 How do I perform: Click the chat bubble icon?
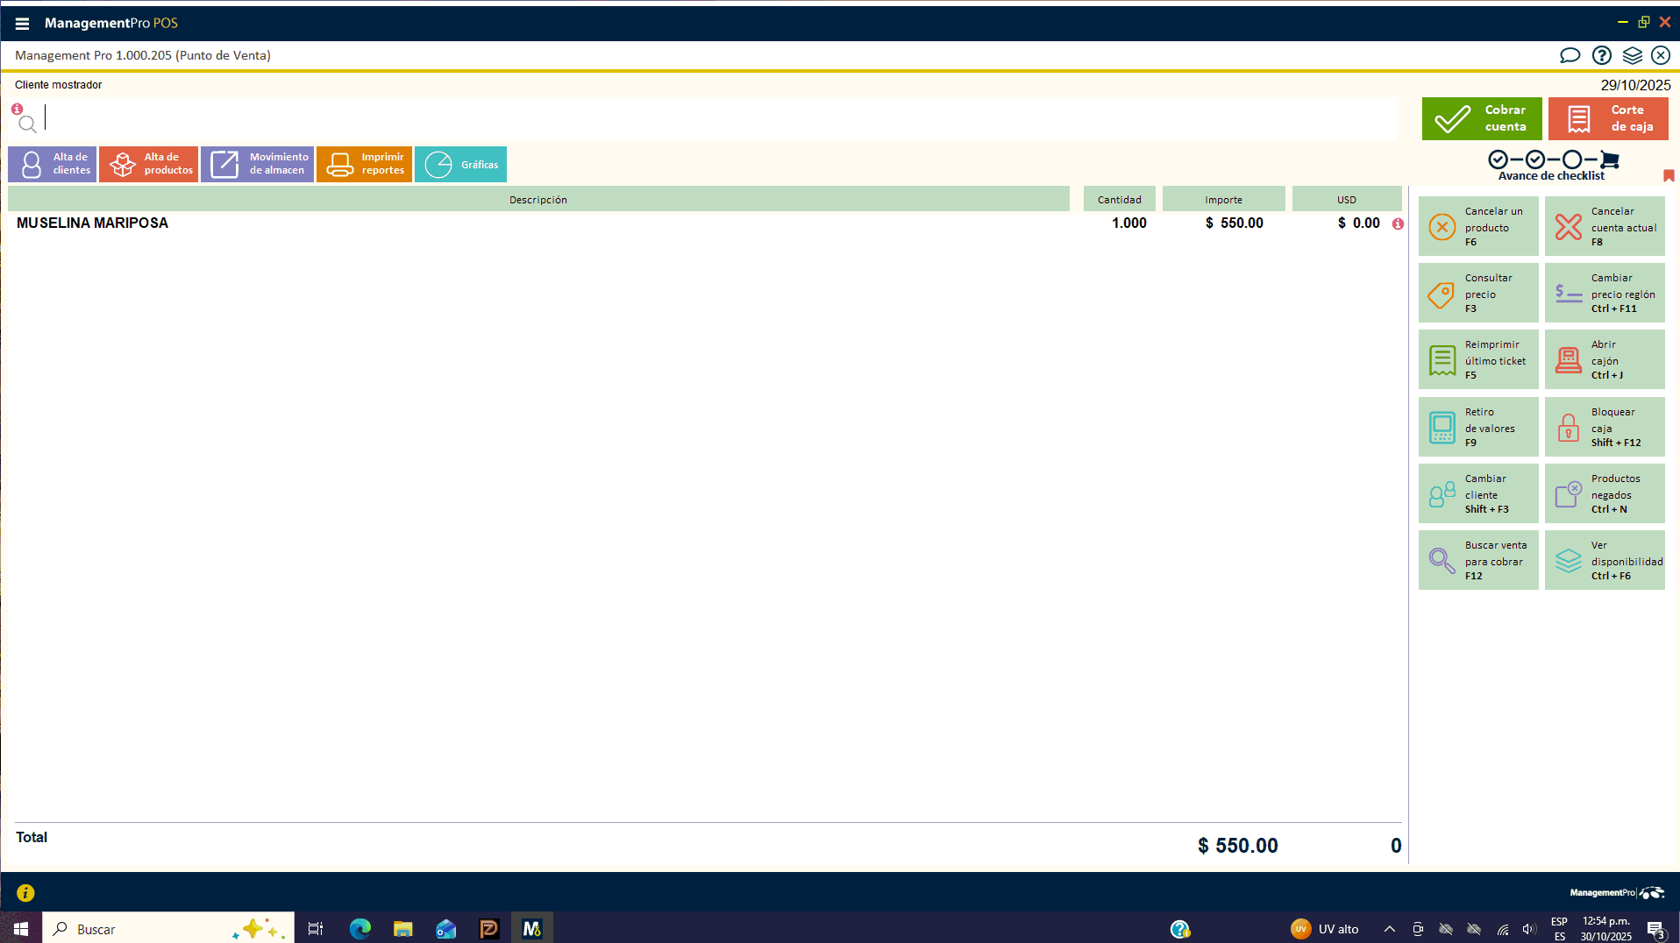(1570, 55)
